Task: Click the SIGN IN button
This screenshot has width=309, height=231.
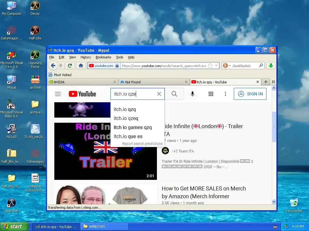Action: [x=250, y=94]
